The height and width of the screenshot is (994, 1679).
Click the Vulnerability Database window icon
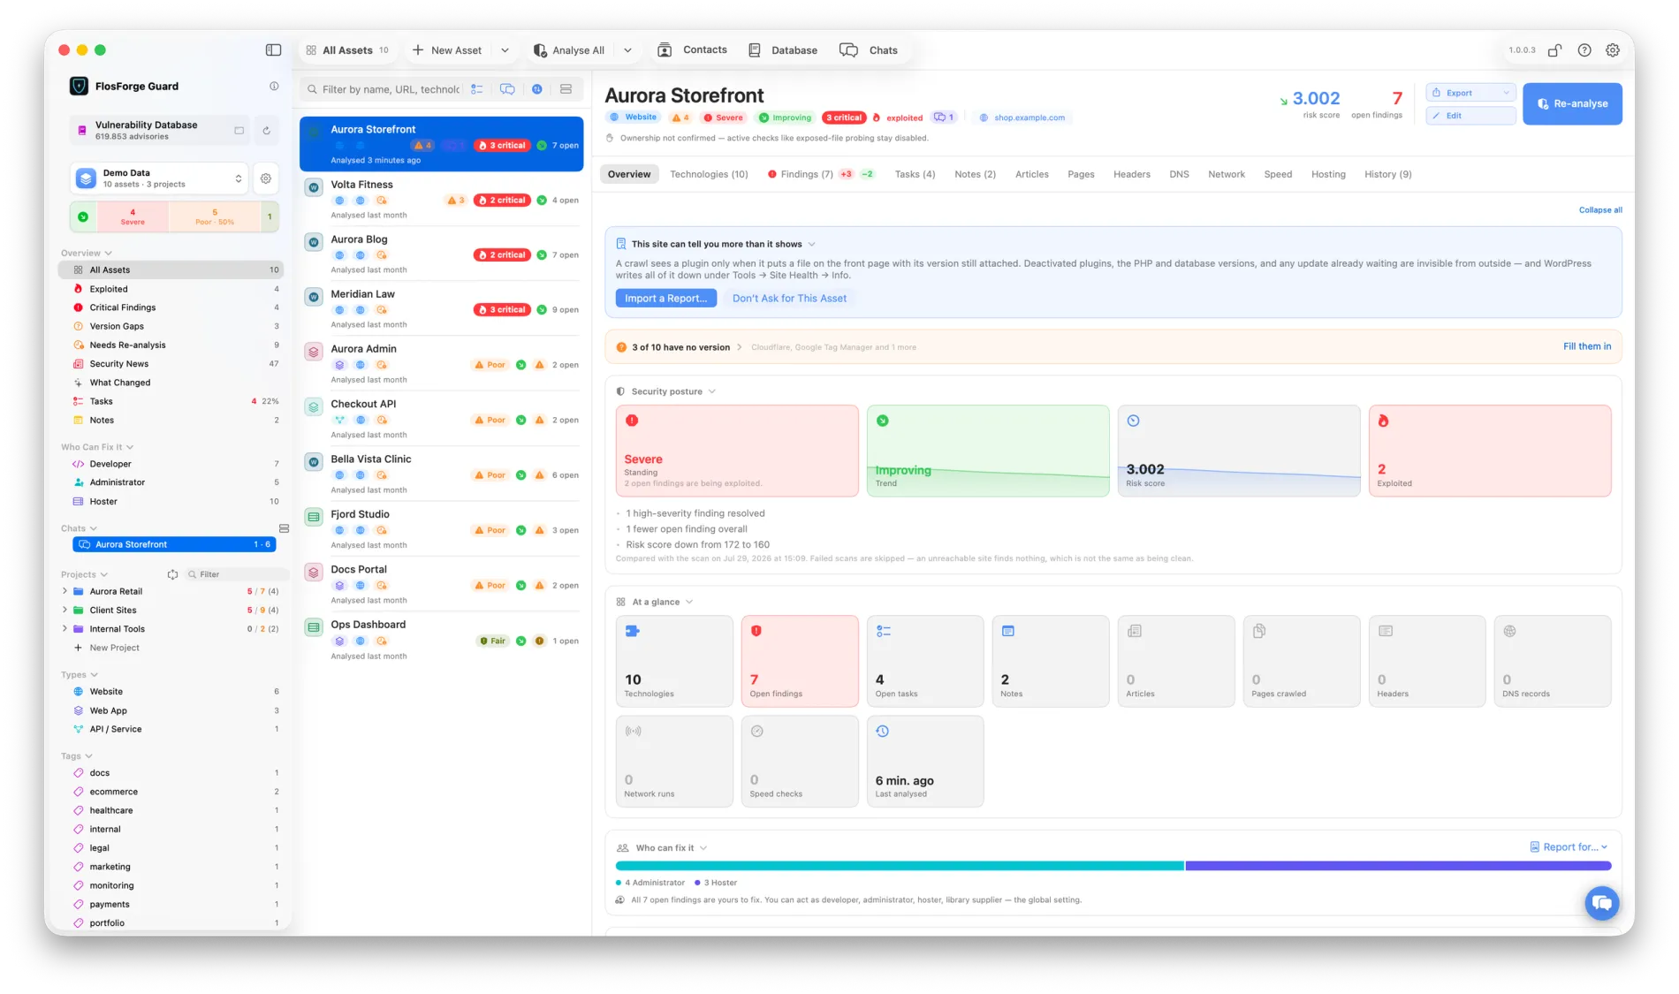[x=239, y=131]
